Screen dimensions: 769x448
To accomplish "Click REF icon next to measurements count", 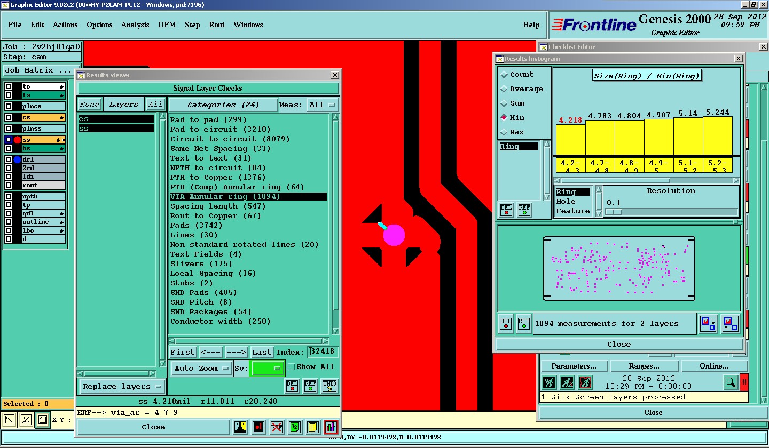I will 524,324.
